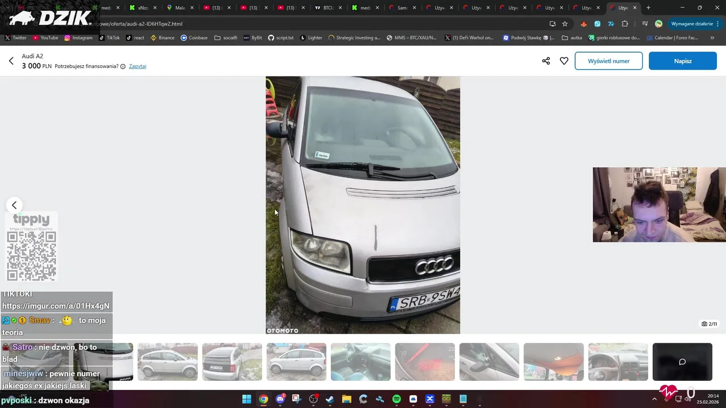726x408 pixels.
Task: Bookmark this page with the star icon
Action: click(x=565, y=24)
